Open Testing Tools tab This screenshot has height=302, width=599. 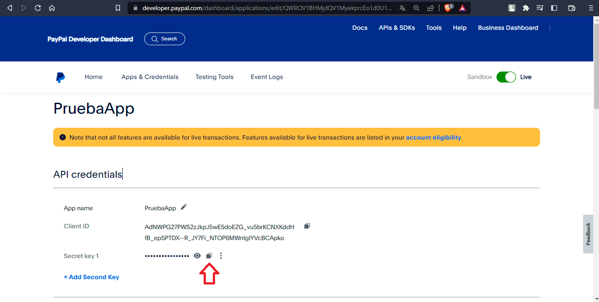215,77
